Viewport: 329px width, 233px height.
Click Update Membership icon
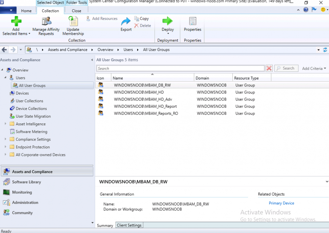73,21
